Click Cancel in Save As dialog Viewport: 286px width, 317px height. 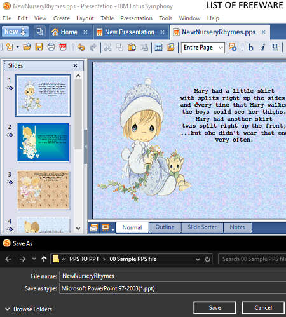pos(263,307)
